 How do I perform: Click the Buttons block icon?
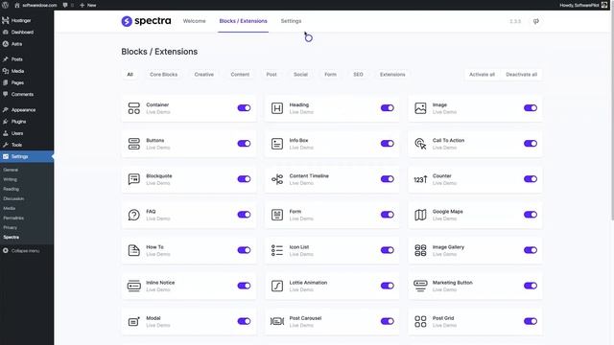pos(134,144)
